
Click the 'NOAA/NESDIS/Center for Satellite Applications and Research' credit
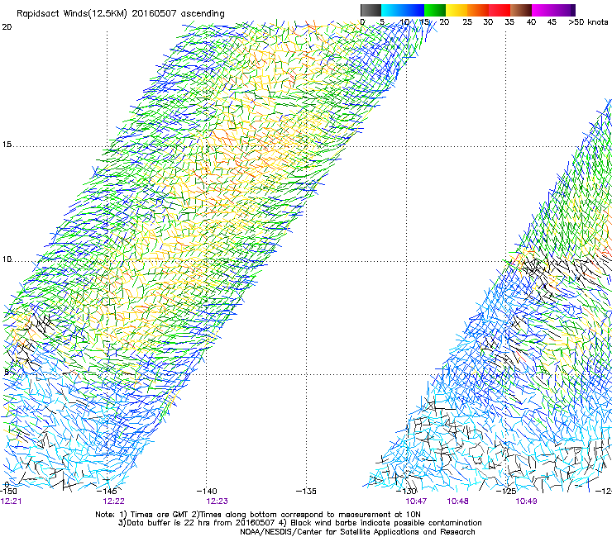tap(357, 532)
